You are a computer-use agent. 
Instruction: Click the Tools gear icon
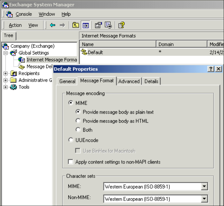pos(13,87)
